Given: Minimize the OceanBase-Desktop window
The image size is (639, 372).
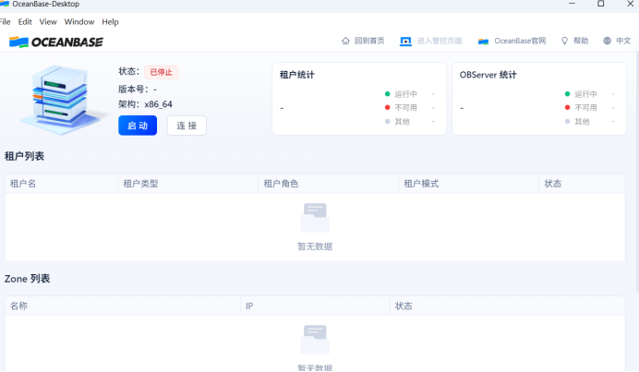Looking at the screenshot, I should 573,4.
